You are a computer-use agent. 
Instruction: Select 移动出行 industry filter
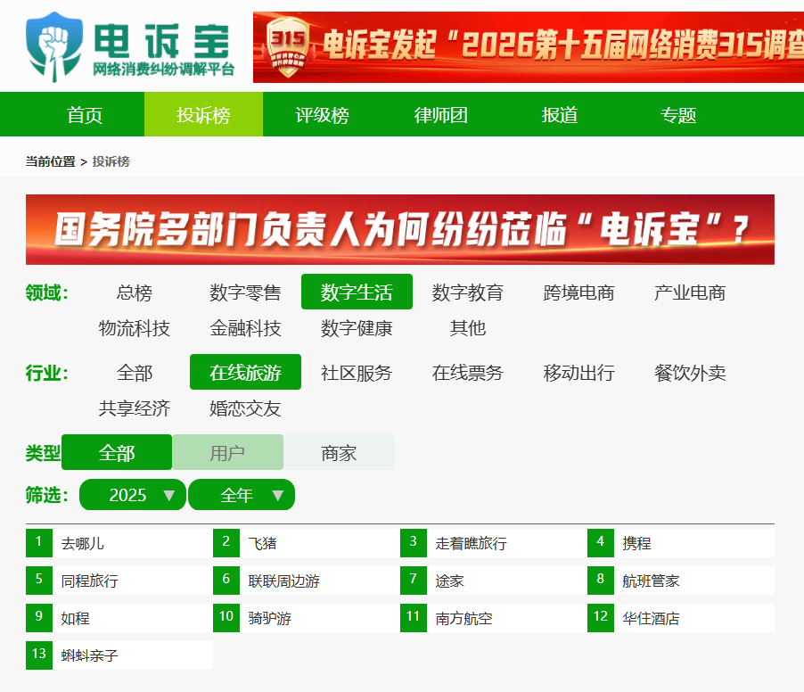point(578,373)
